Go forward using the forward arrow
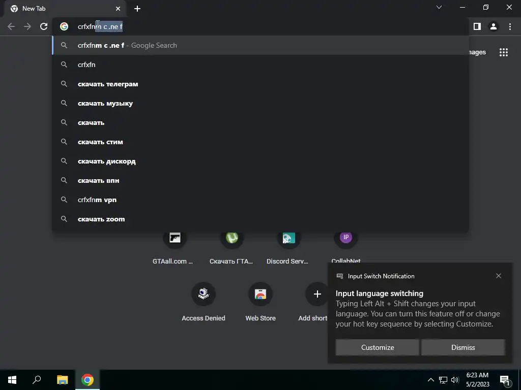The width and height of the screenshot is (521, 390). coord(27,26)
